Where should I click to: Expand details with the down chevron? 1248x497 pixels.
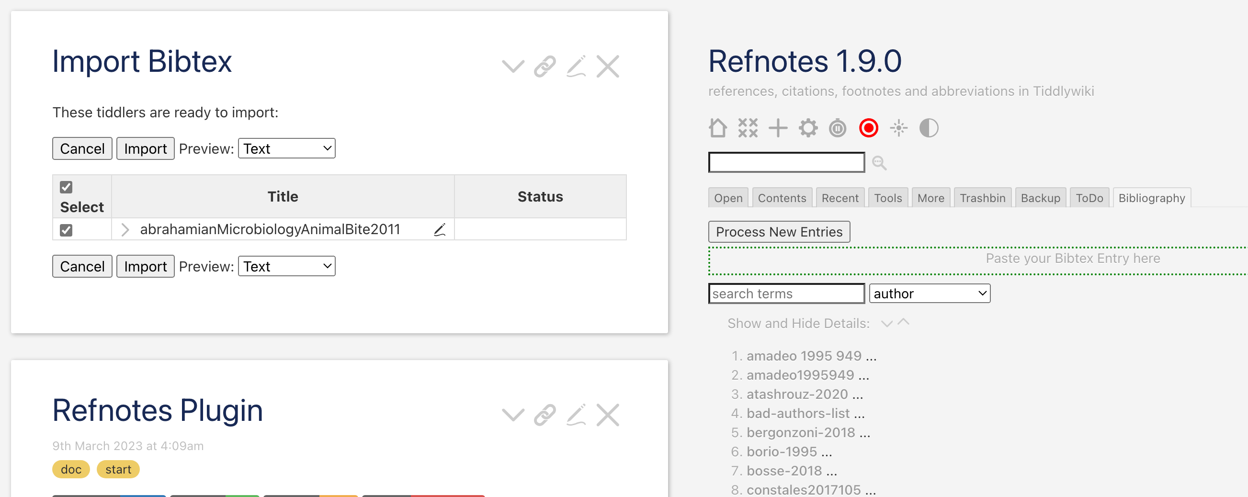(x=887, y=324)
